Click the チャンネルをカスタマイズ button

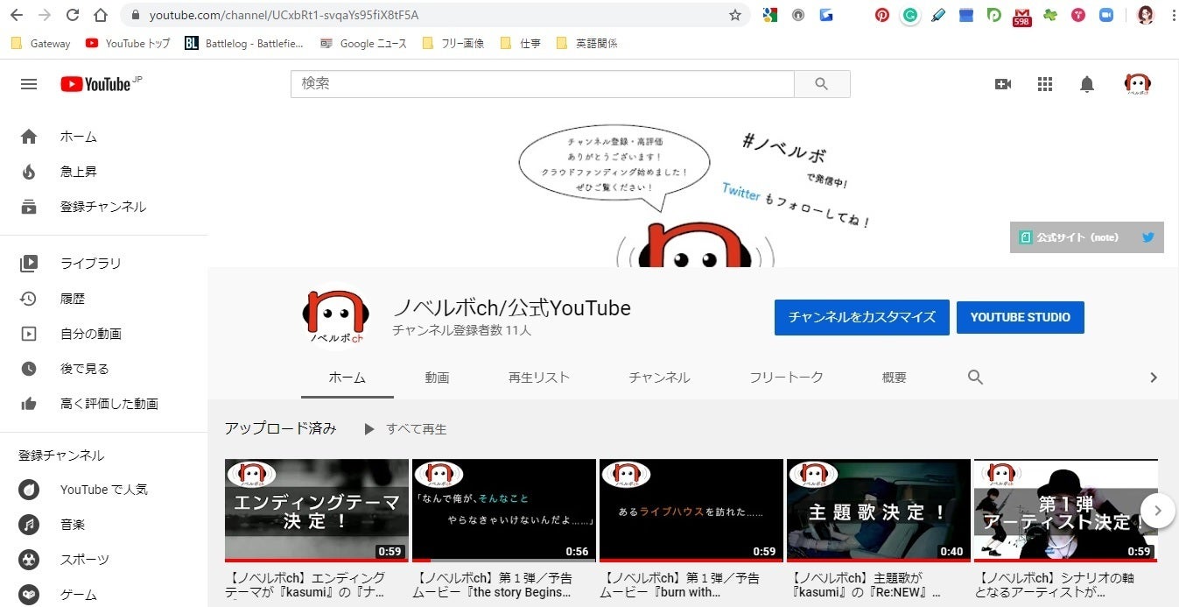[x=861, y=317]
